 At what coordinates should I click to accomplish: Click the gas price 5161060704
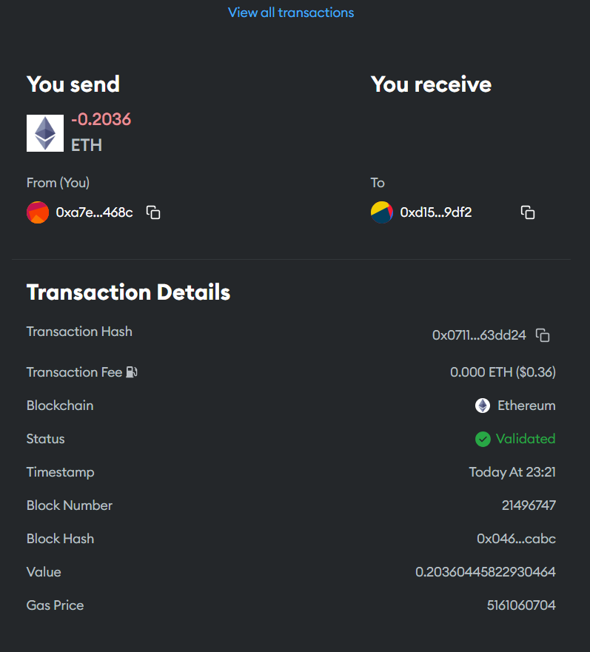[x=521, y=605]
